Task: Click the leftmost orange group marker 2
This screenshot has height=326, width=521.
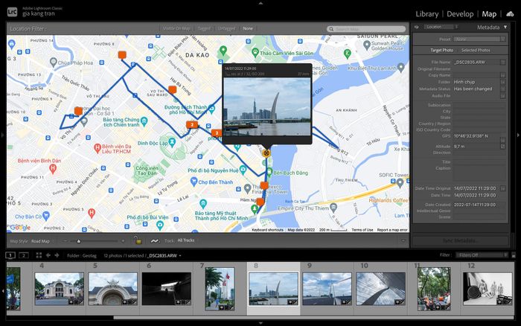Action: pos(192,125)
